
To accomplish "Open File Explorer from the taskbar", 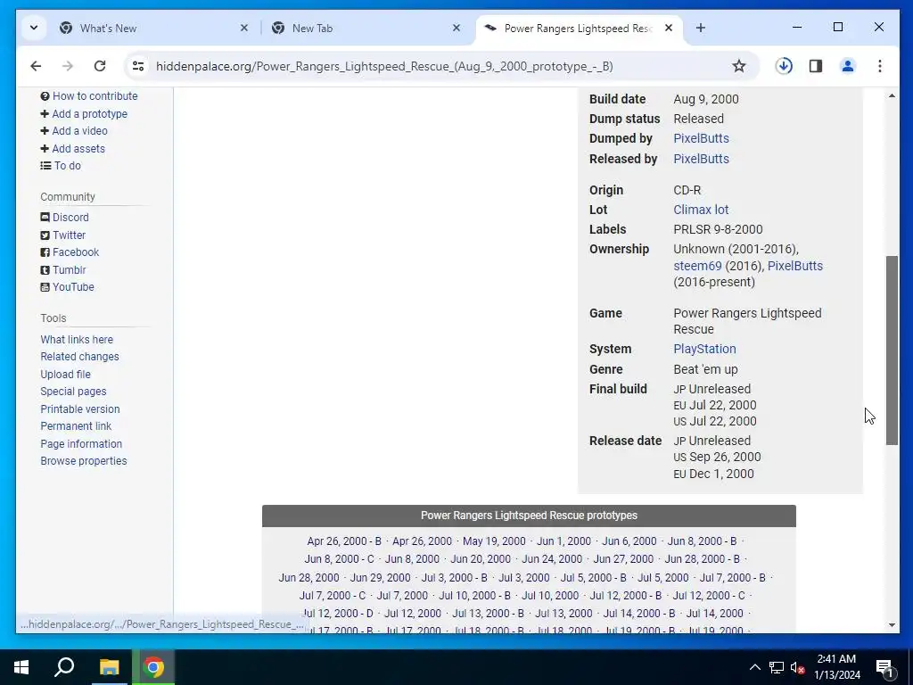I will [109, 667].
